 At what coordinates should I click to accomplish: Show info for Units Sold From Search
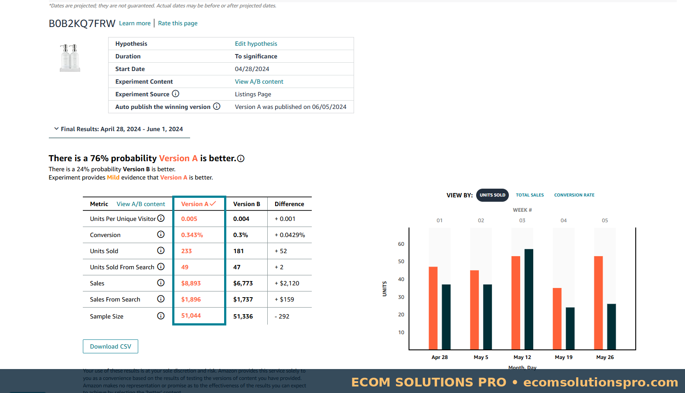click(x=161, y=267)
